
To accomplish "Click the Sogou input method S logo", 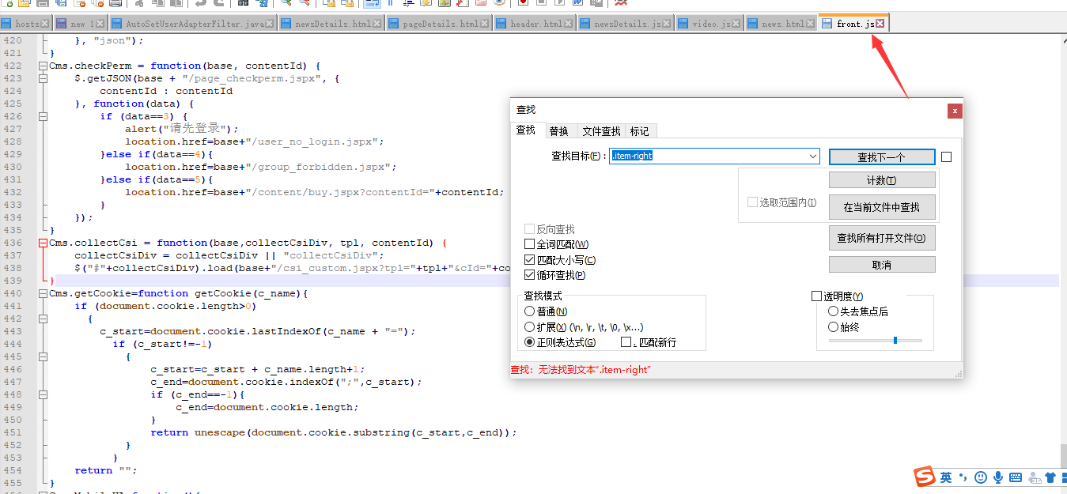I will (x=925, y=477).
